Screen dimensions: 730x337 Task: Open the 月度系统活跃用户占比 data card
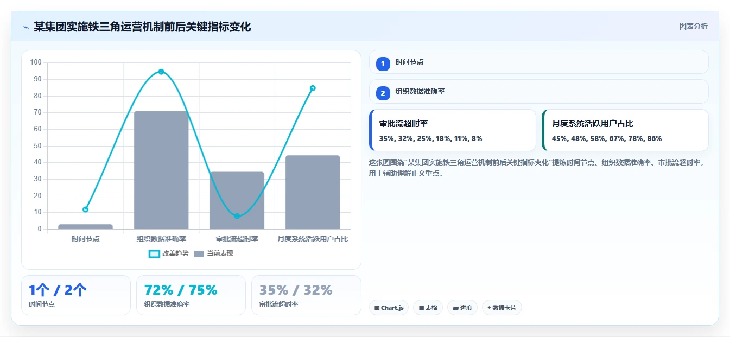625,130
